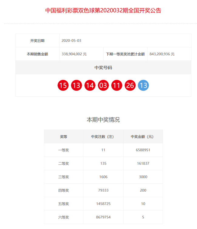Select third prize count 1606
Viewport: 197px width, 229px height.
[x=103, y=177]
